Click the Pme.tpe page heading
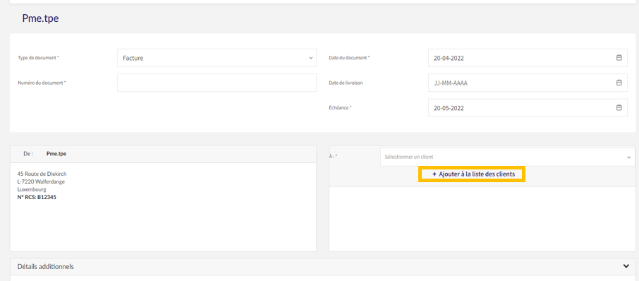The width and height of the screenshot is (639, 281). [x=40, y=19]
